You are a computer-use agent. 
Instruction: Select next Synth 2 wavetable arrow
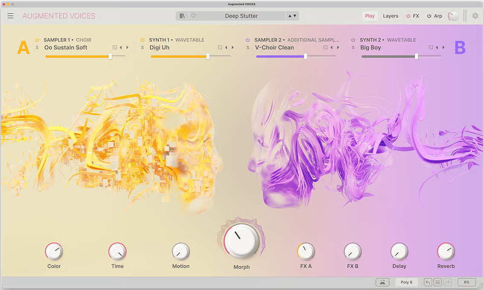(443, 47)
